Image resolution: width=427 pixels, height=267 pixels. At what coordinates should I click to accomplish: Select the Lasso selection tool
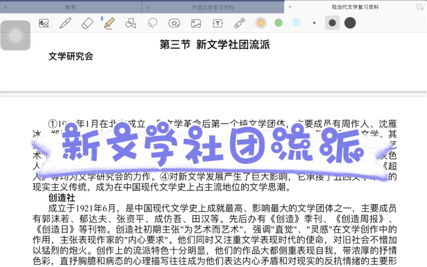153,23
